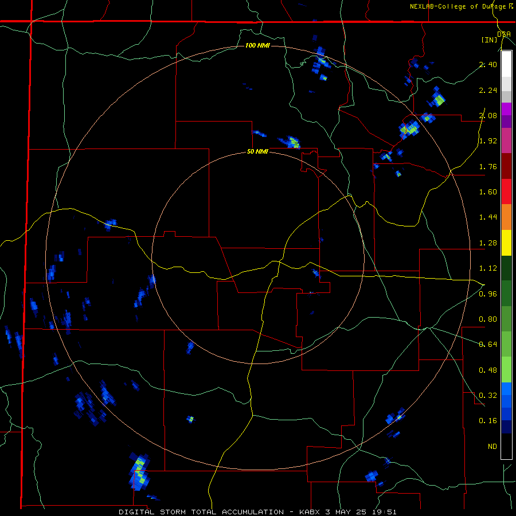
Task: Click the 50 NMI range ring label
Action: tap(257, 152)
